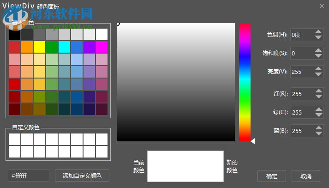Click the #ffffff hex color field
The image size is (329, 188).
coord(29,176)
